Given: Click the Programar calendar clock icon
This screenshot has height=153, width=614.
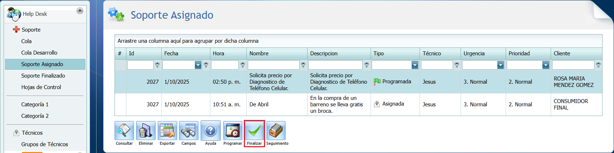Looking at the screenshot, I should coord(233,130).
